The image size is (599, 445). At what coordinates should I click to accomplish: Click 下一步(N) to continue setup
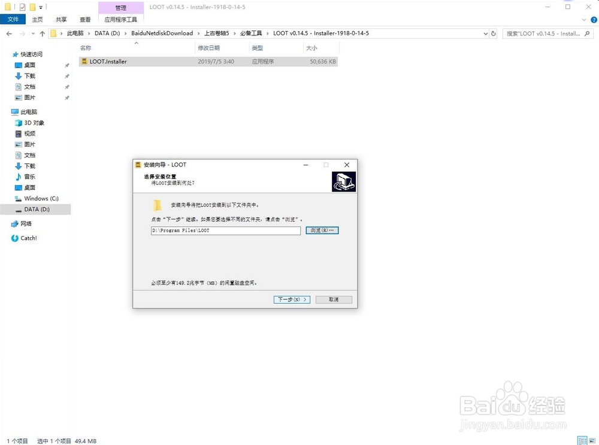(292, 299)
